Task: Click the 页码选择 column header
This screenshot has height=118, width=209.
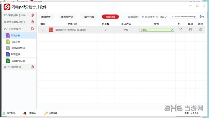Action: (126, 24)
